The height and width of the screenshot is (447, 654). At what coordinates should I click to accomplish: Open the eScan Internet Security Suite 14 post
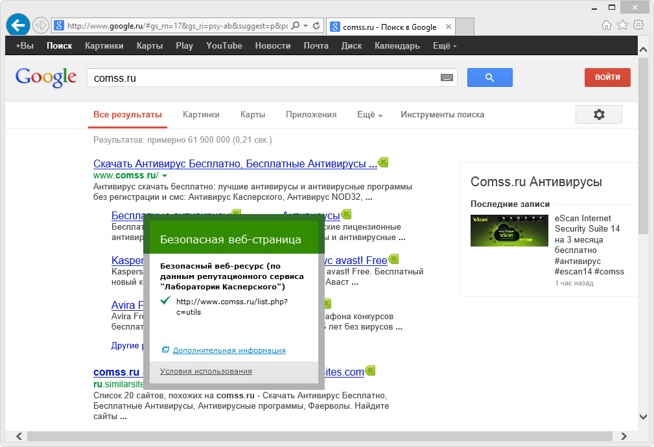[x=589, y=245]
